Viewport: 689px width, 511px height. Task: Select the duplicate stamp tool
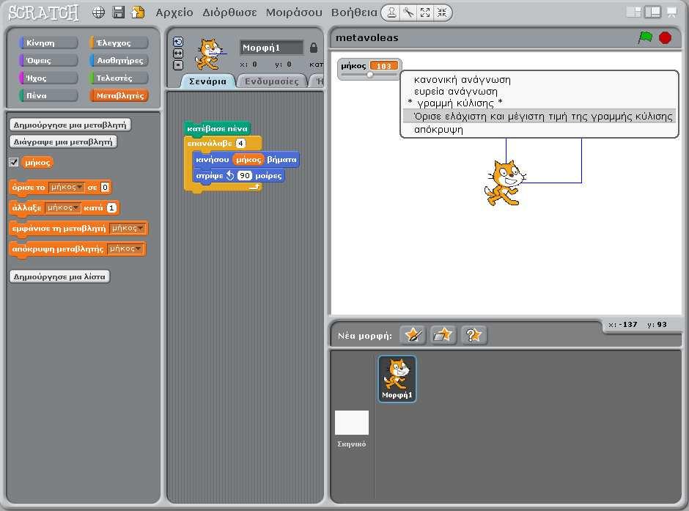tap(391, 12)
